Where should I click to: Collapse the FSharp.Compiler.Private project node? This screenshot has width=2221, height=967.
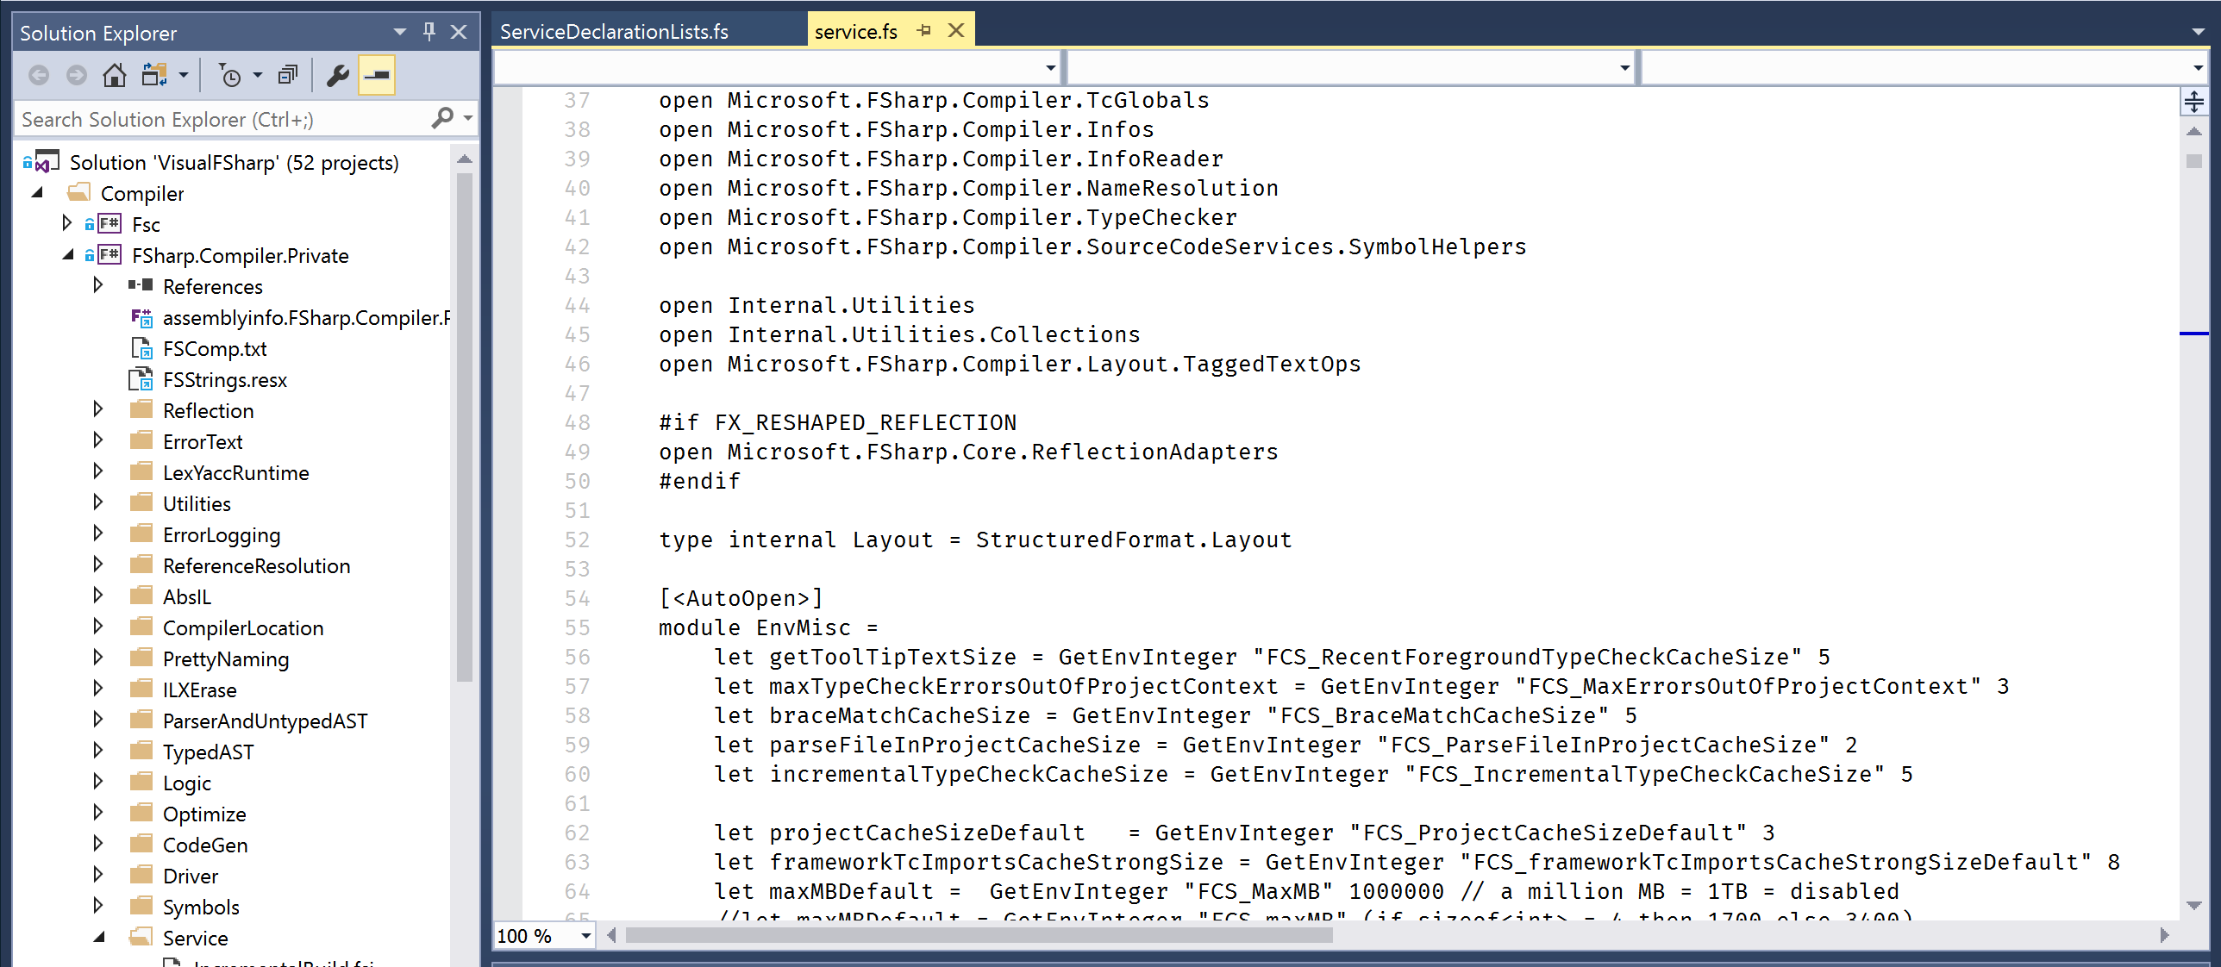click(66, 255)
